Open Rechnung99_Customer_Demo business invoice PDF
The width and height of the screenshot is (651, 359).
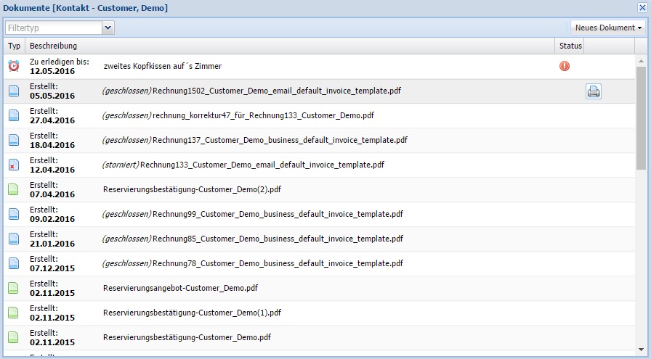pyautogui.click(x=278, y=215)
